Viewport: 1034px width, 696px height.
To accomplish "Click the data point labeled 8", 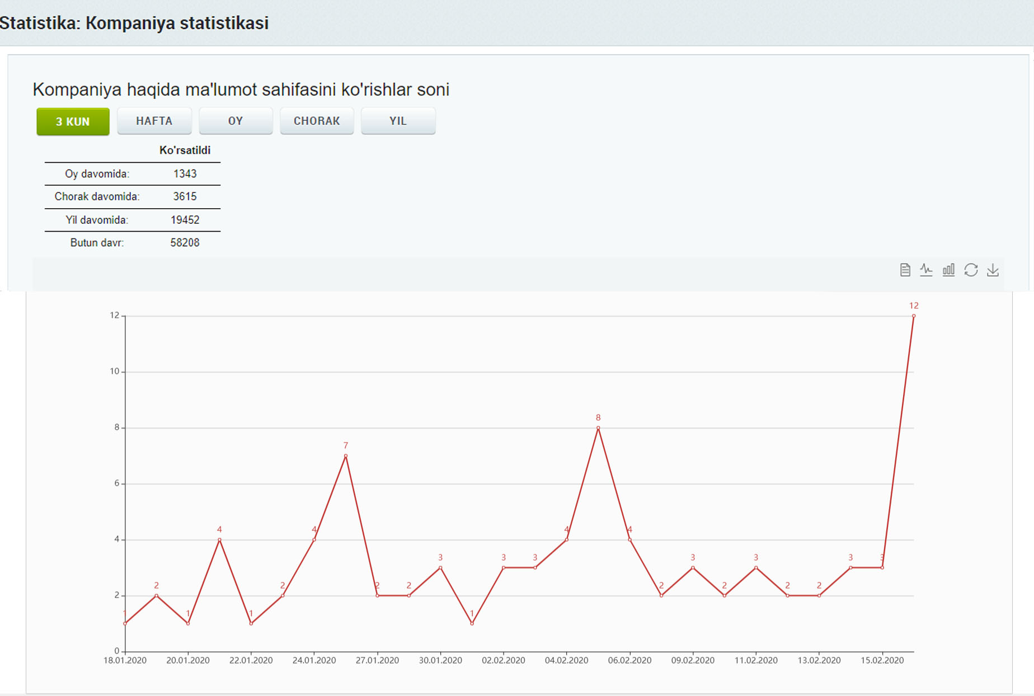I will point(598,428).
